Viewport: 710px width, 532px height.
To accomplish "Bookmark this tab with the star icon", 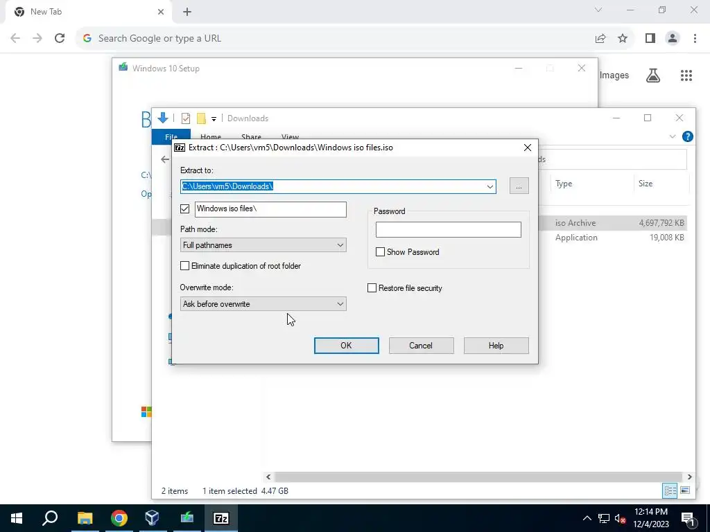I will [623, 39].
